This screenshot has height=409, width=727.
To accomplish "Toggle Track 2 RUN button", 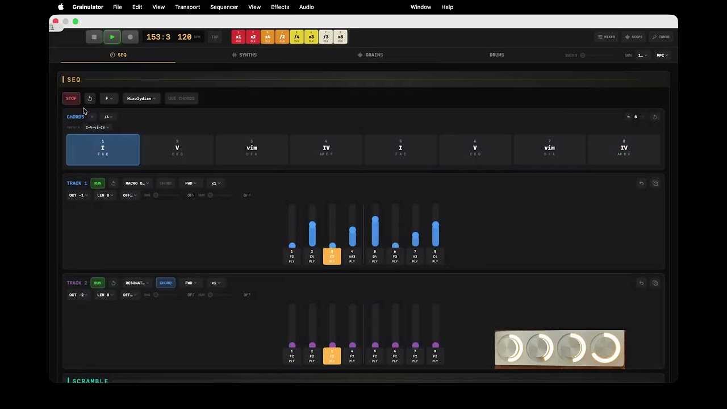I will 98,283.
